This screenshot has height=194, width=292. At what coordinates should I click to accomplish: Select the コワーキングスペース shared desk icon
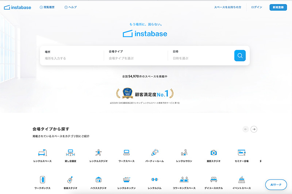[x=184, y=179]
